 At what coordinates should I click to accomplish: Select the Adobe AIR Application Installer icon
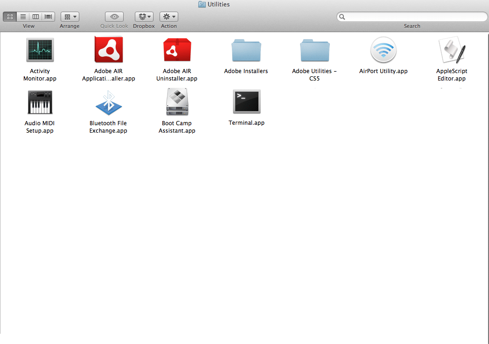109,49
